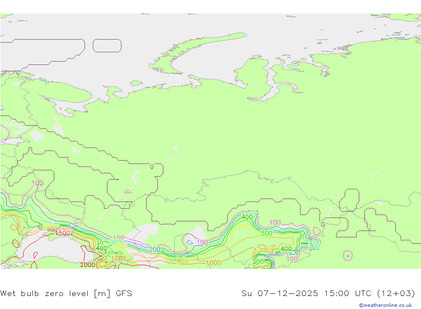Click the "Su 07-12-2025 15:00 UTC (12+03)" timestamp
This screenshot has width=421, height=309.
328,293
